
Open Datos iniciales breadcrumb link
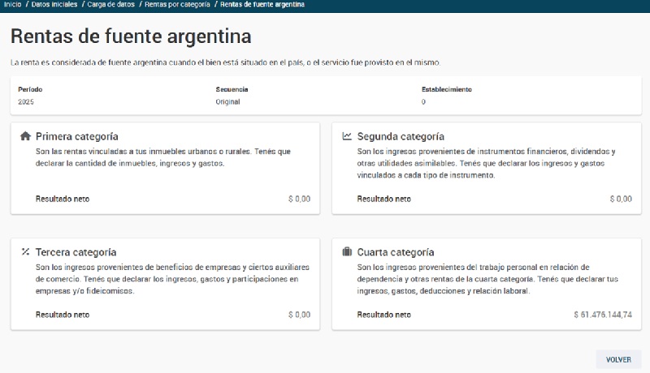[x=55, y=5]
